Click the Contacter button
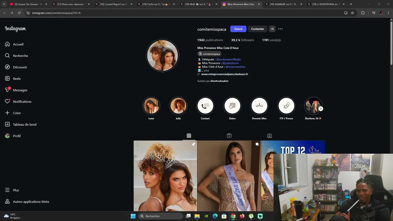The height and width of the screenshot is (221, 393). click(x=258, y=29)
